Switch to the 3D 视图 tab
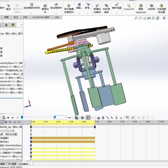Viewport: 168px width, 168px height. coord(12,164)
